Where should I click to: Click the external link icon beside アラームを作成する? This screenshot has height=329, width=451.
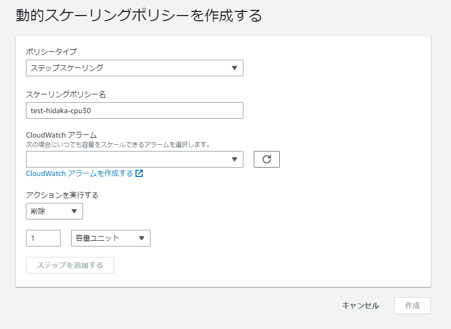pyautogui.click(x=139, y=173)
